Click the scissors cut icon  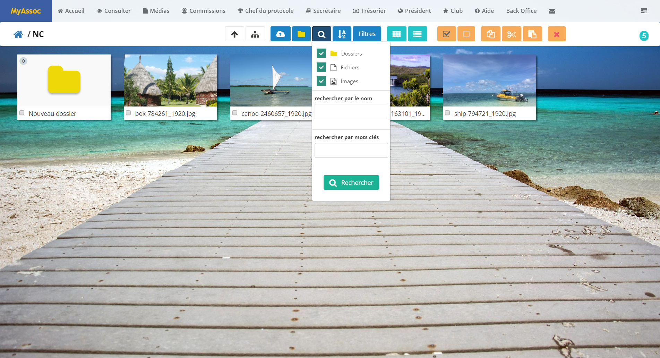pos(512,34)
